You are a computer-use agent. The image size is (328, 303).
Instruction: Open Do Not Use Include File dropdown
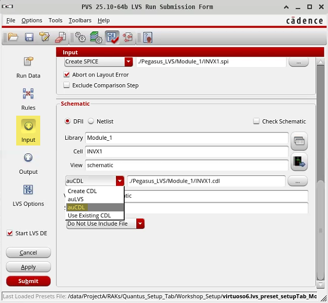106,223
